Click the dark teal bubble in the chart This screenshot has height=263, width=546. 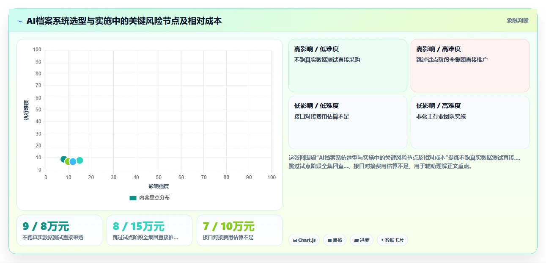point(64,159)
